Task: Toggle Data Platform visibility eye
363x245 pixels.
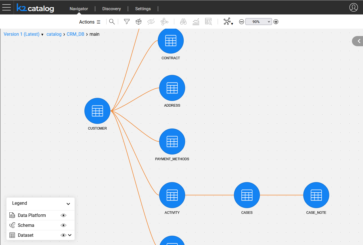Action: pos(63,216)
